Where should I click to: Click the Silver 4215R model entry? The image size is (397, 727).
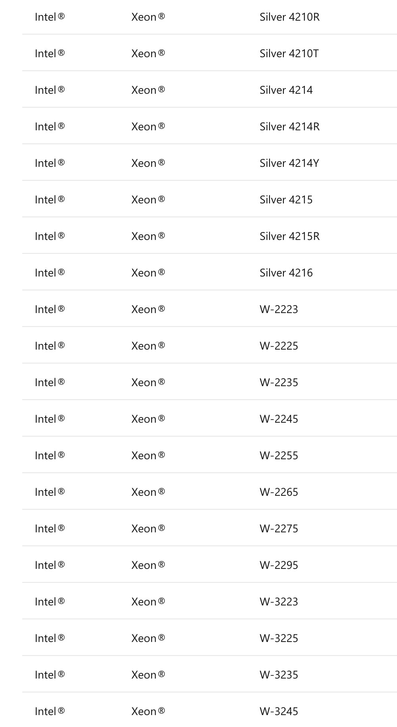pos(289,236)
